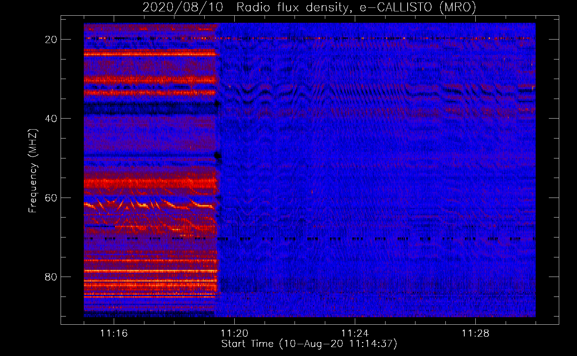
Task: Click the '20' frequency tick label
Action: coord(51,39)
